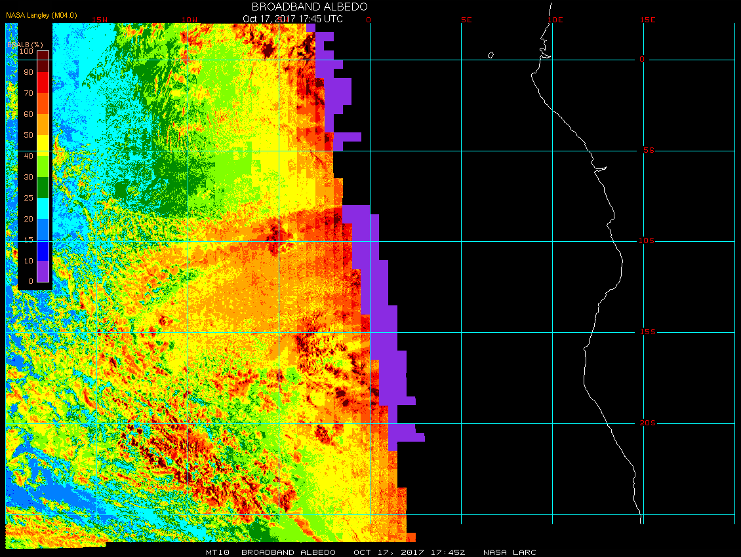Click the 'MT10' text in footer
This screenshot has width=741, height=557.
[218, 552]
